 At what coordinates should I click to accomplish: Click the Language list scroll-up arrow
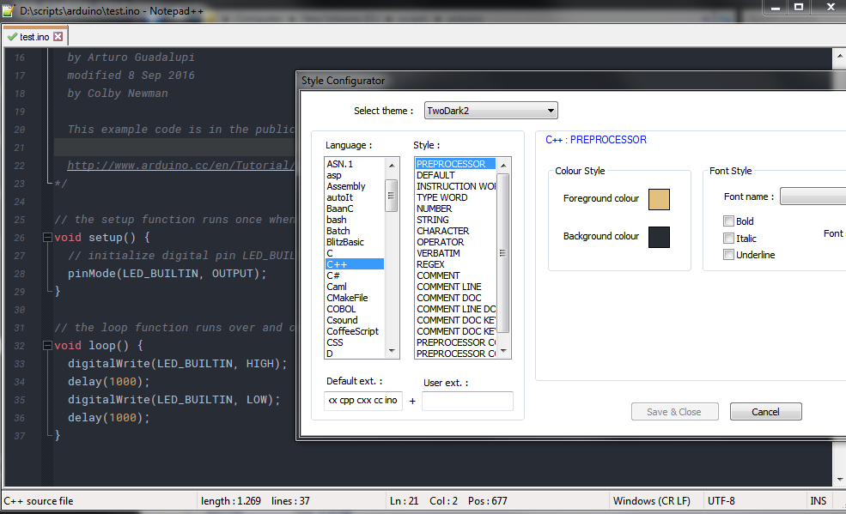(392, 165)
